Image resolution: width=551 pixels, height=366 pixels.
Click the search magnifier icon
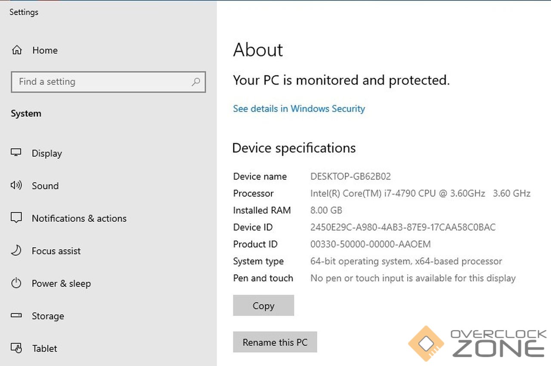tap(196, 82)
